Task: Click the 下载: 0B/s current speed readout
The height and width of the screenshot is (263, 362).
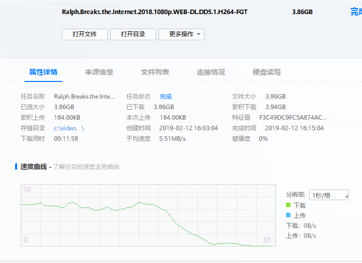Action: coord(301,225)
